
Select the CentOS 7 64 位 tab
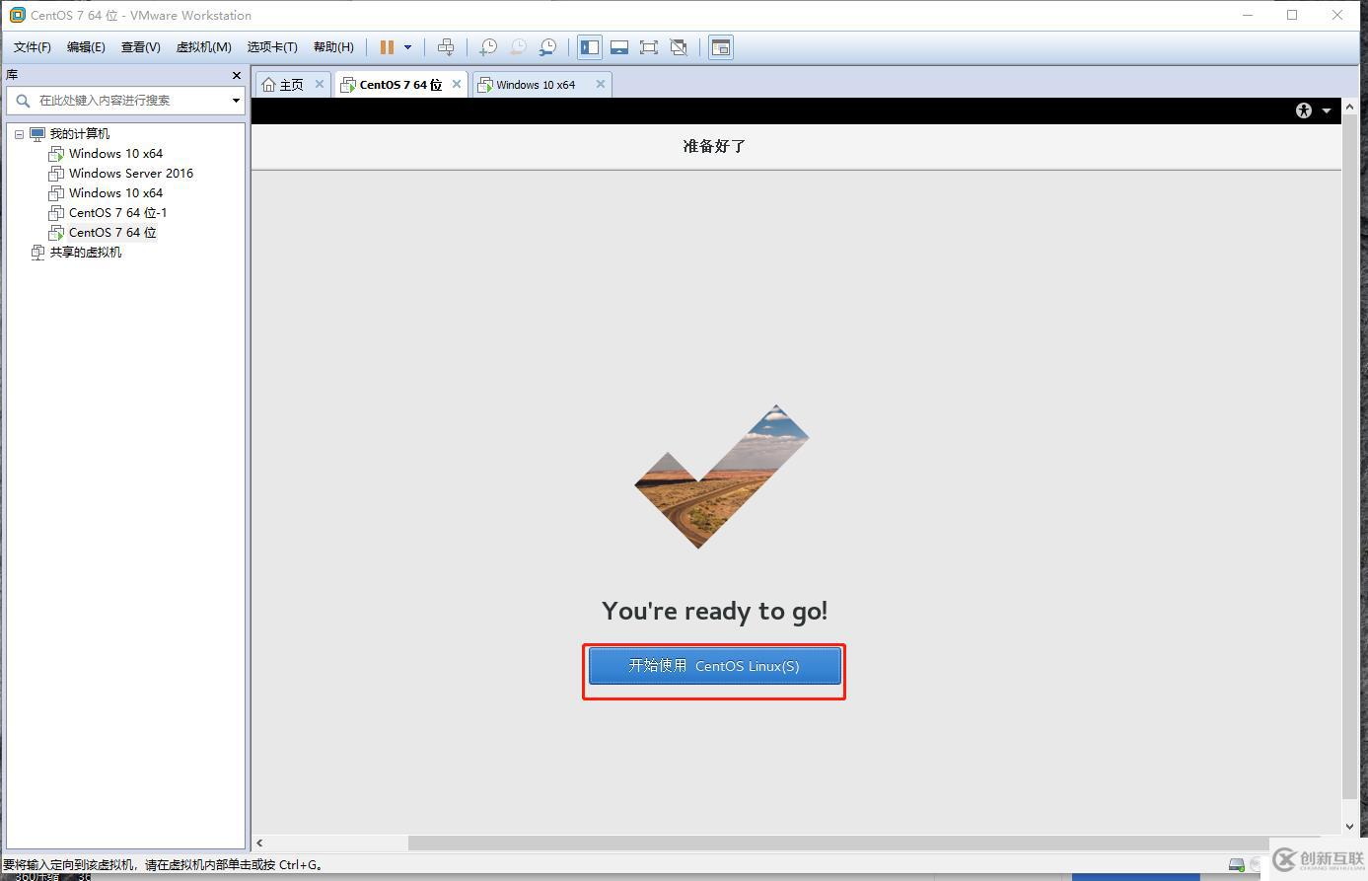pyautogui.click(x=400, y=85)
